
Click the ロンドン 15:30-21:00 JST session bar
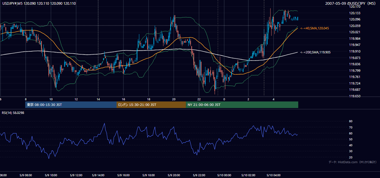(151, 105)
